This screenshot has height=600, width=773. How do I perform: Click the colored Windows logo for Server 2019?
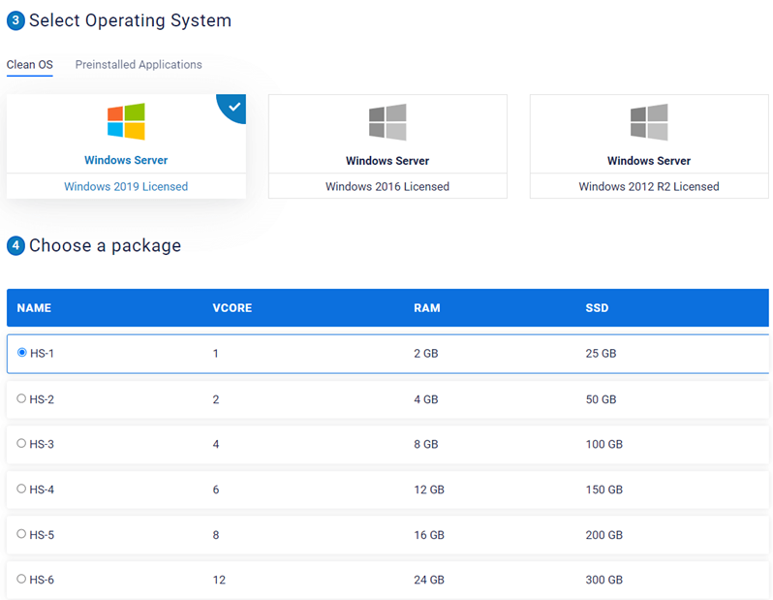[x=126, y=122]
